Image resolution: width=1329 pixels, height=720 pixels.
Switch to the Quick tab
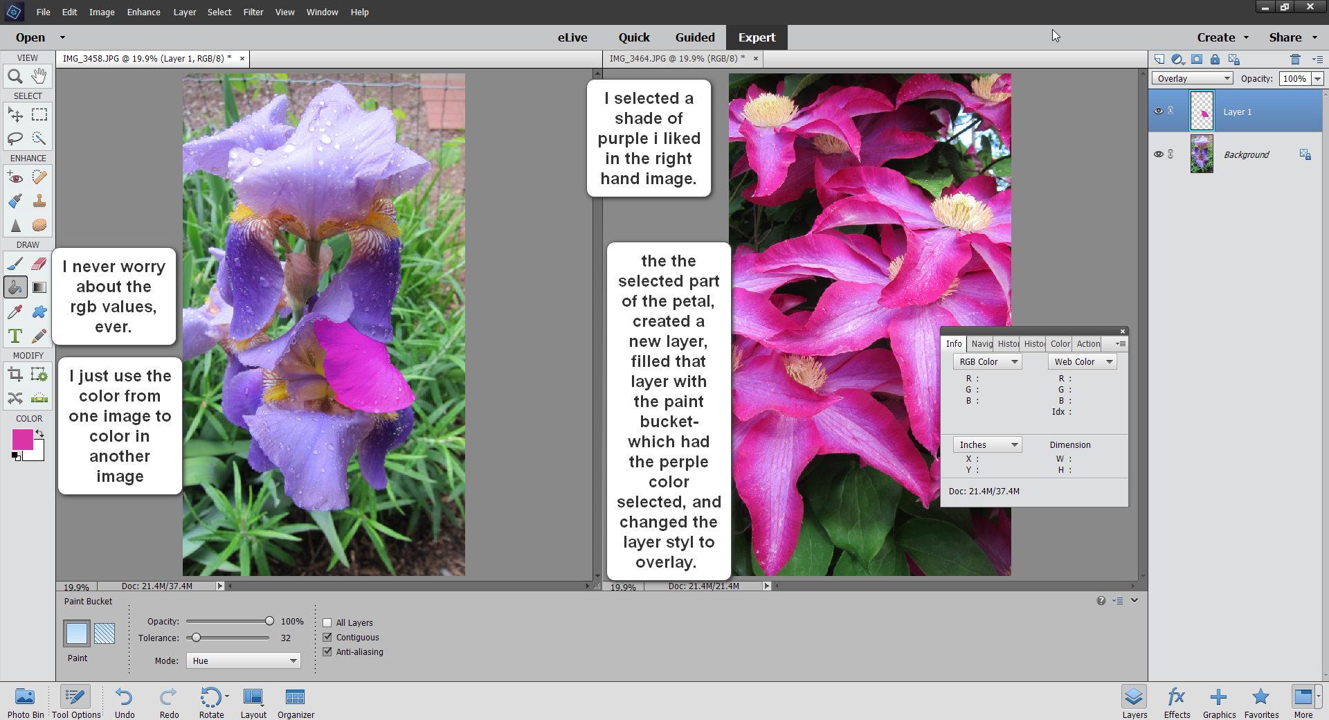[x=633, y=37]
